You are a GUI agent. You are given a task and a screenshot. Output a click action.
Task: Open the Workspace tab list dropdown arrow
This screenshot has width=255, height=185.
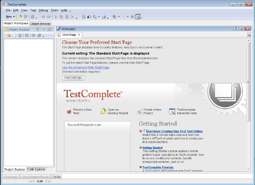point(249,35)
